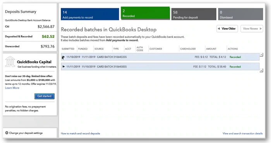Click the TOTAL: $ 4.12 value

click(218, 57)
